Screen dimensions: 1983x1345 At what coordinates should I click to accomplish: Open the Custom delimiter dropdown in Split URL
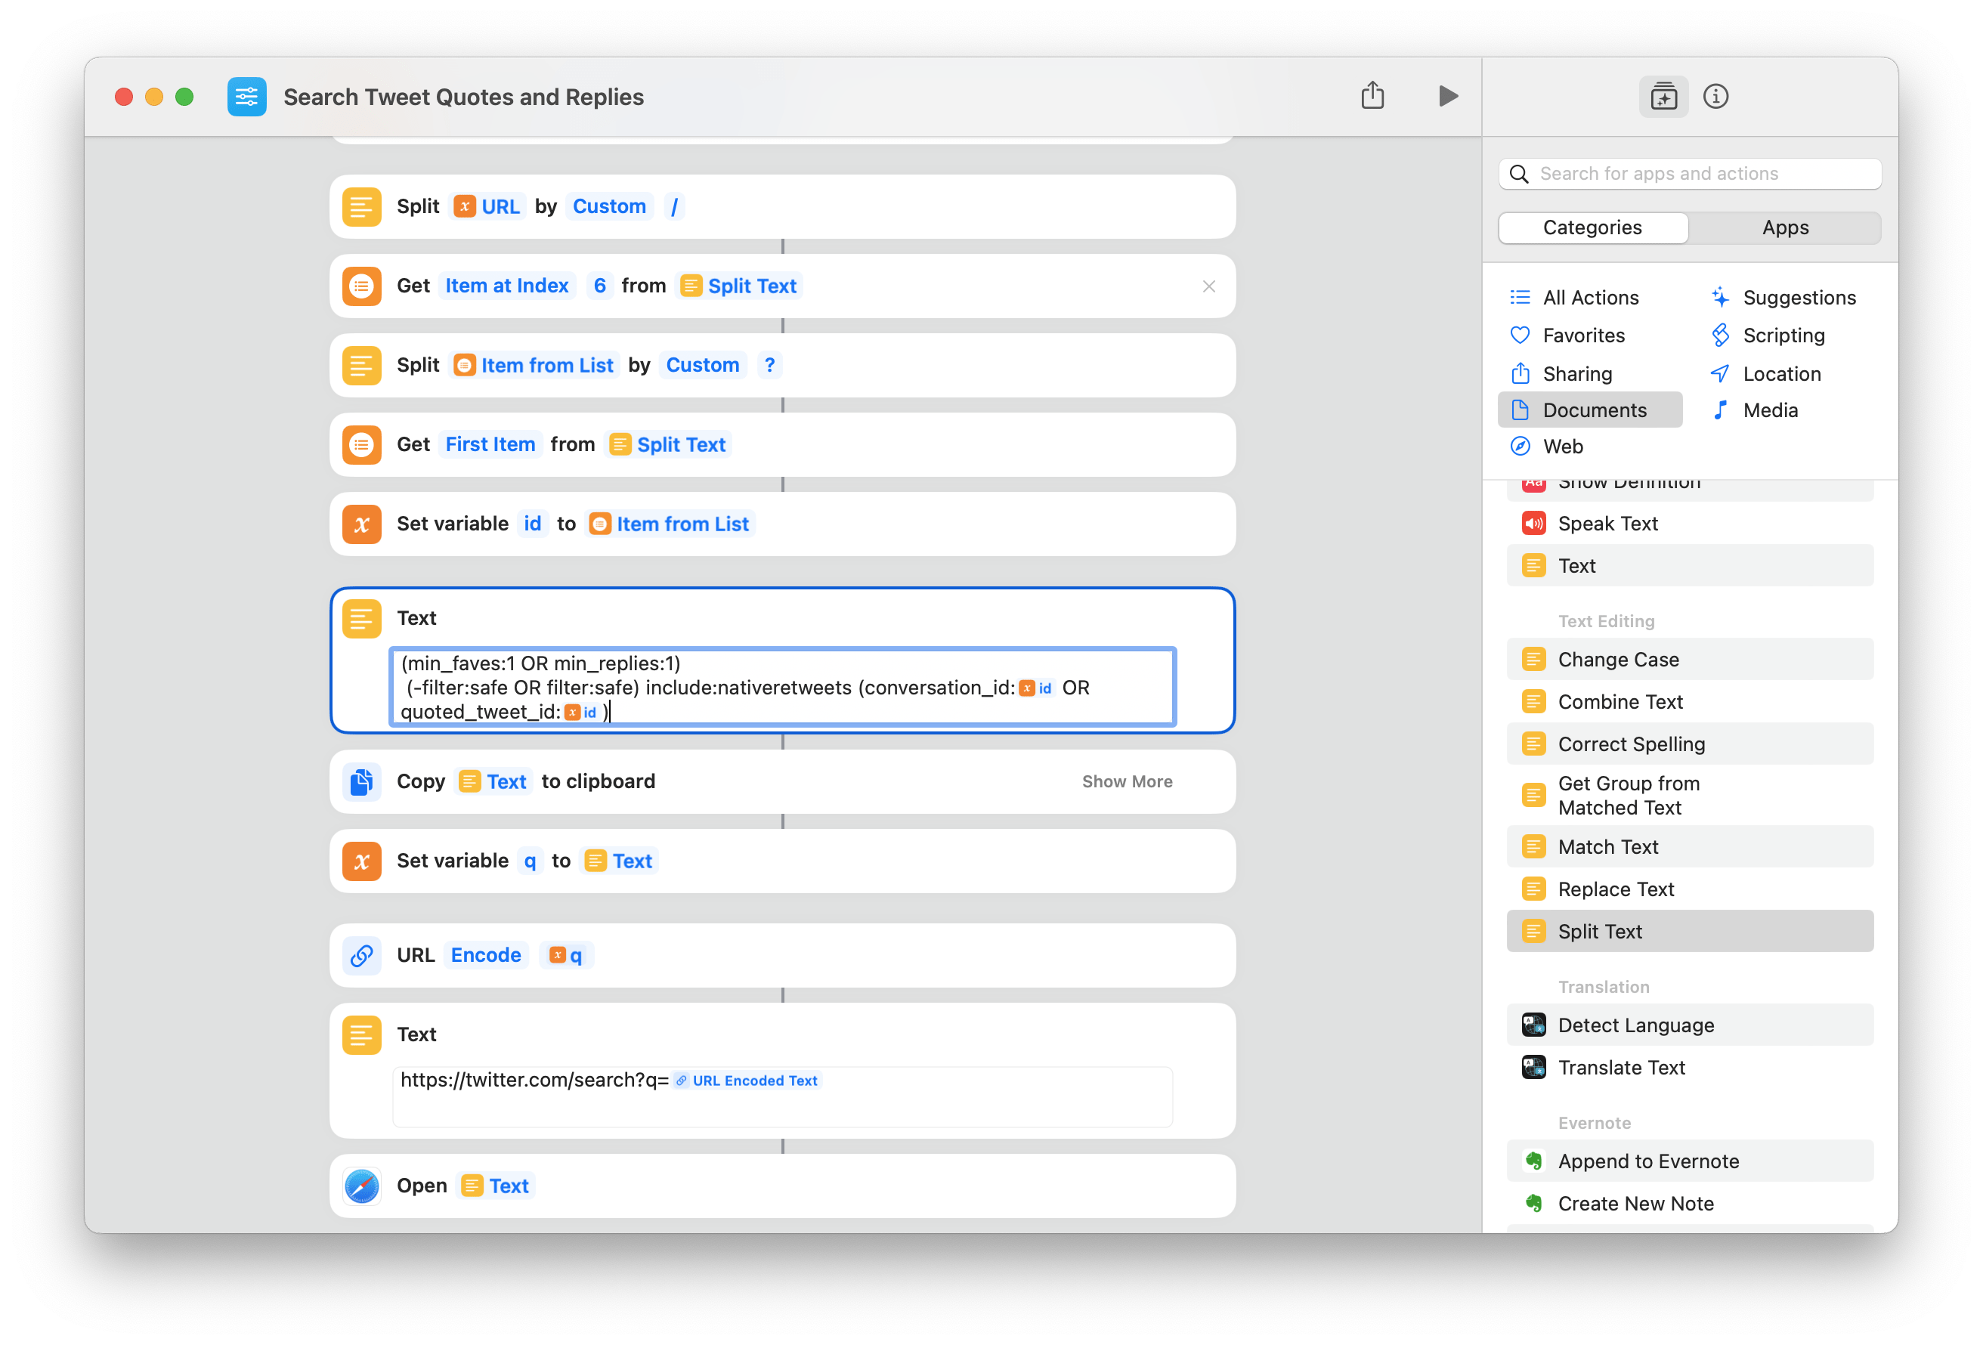(x=609, y=206)
